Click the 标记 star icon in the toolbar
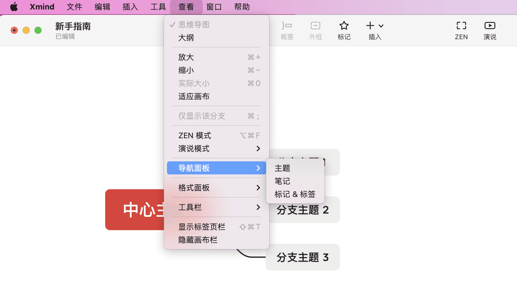The width and height of the screenshot is (517, 296). (x=344, y=30)
